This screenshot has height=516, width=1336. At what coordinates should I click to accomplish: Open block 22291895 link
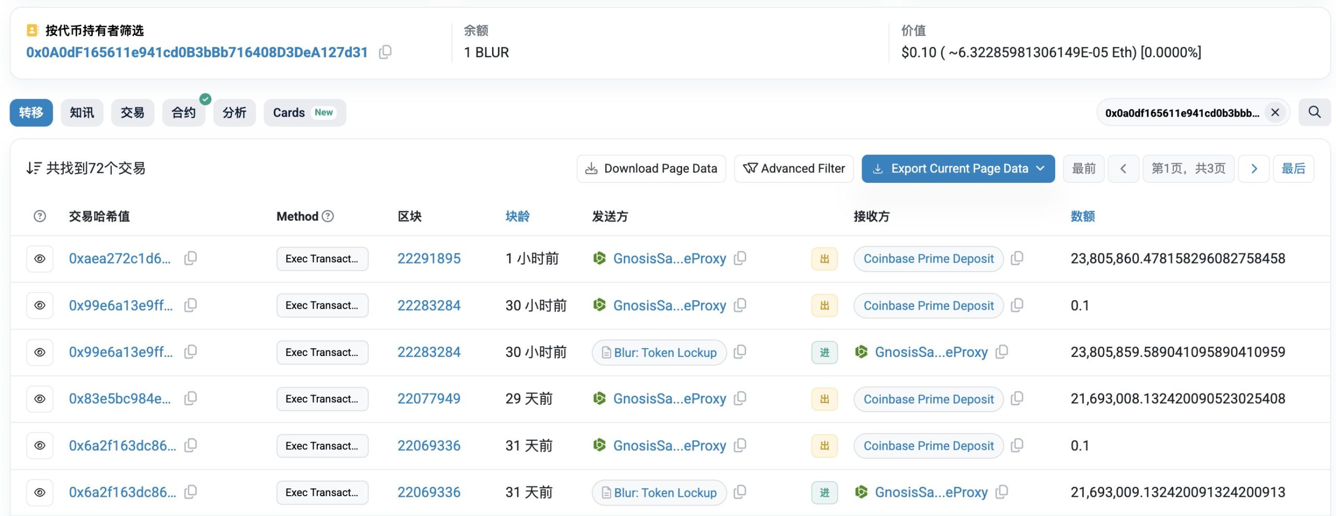tap(428, 259)
